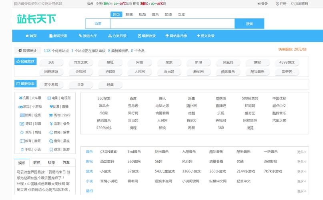This screenshot has width=323, height=200.
Task: Open the 7k7k小游戏 link
Action: [x=273, y=171]
